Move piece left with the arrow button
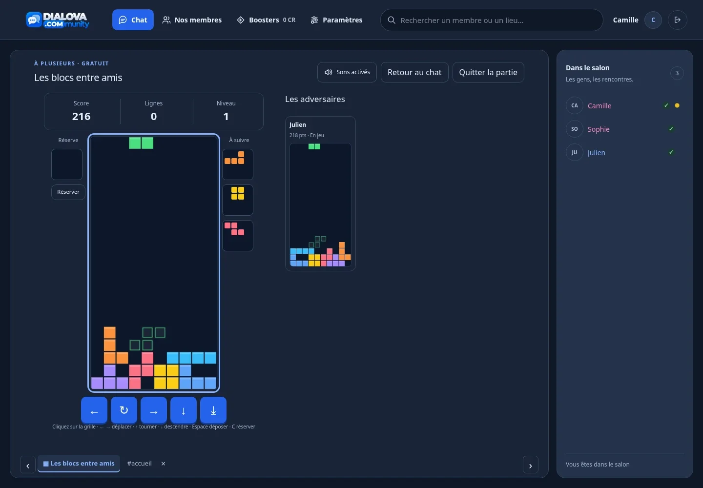Viewport: 703px width, 488px height. [94, 410]
